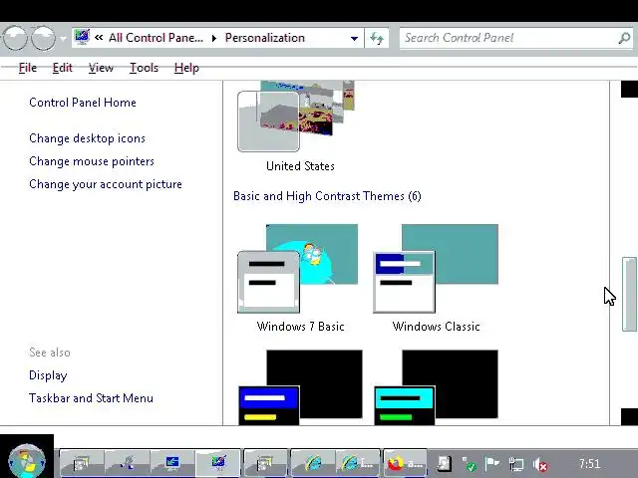The height and width of the screenshot is (478, 638).
Task: Open Change mouse pointers link
Action: (x=92, y=161)
